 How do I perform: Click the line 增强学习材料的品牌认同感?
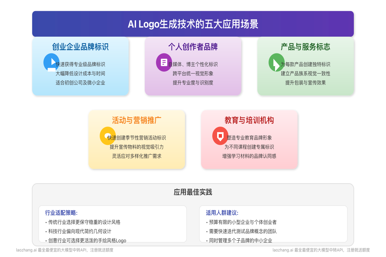pos(249,156)
